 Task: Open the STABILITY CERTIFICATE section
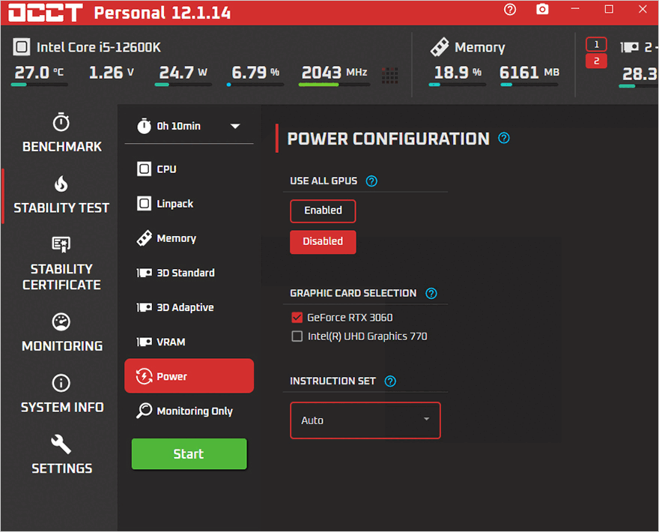pos(61,263)
